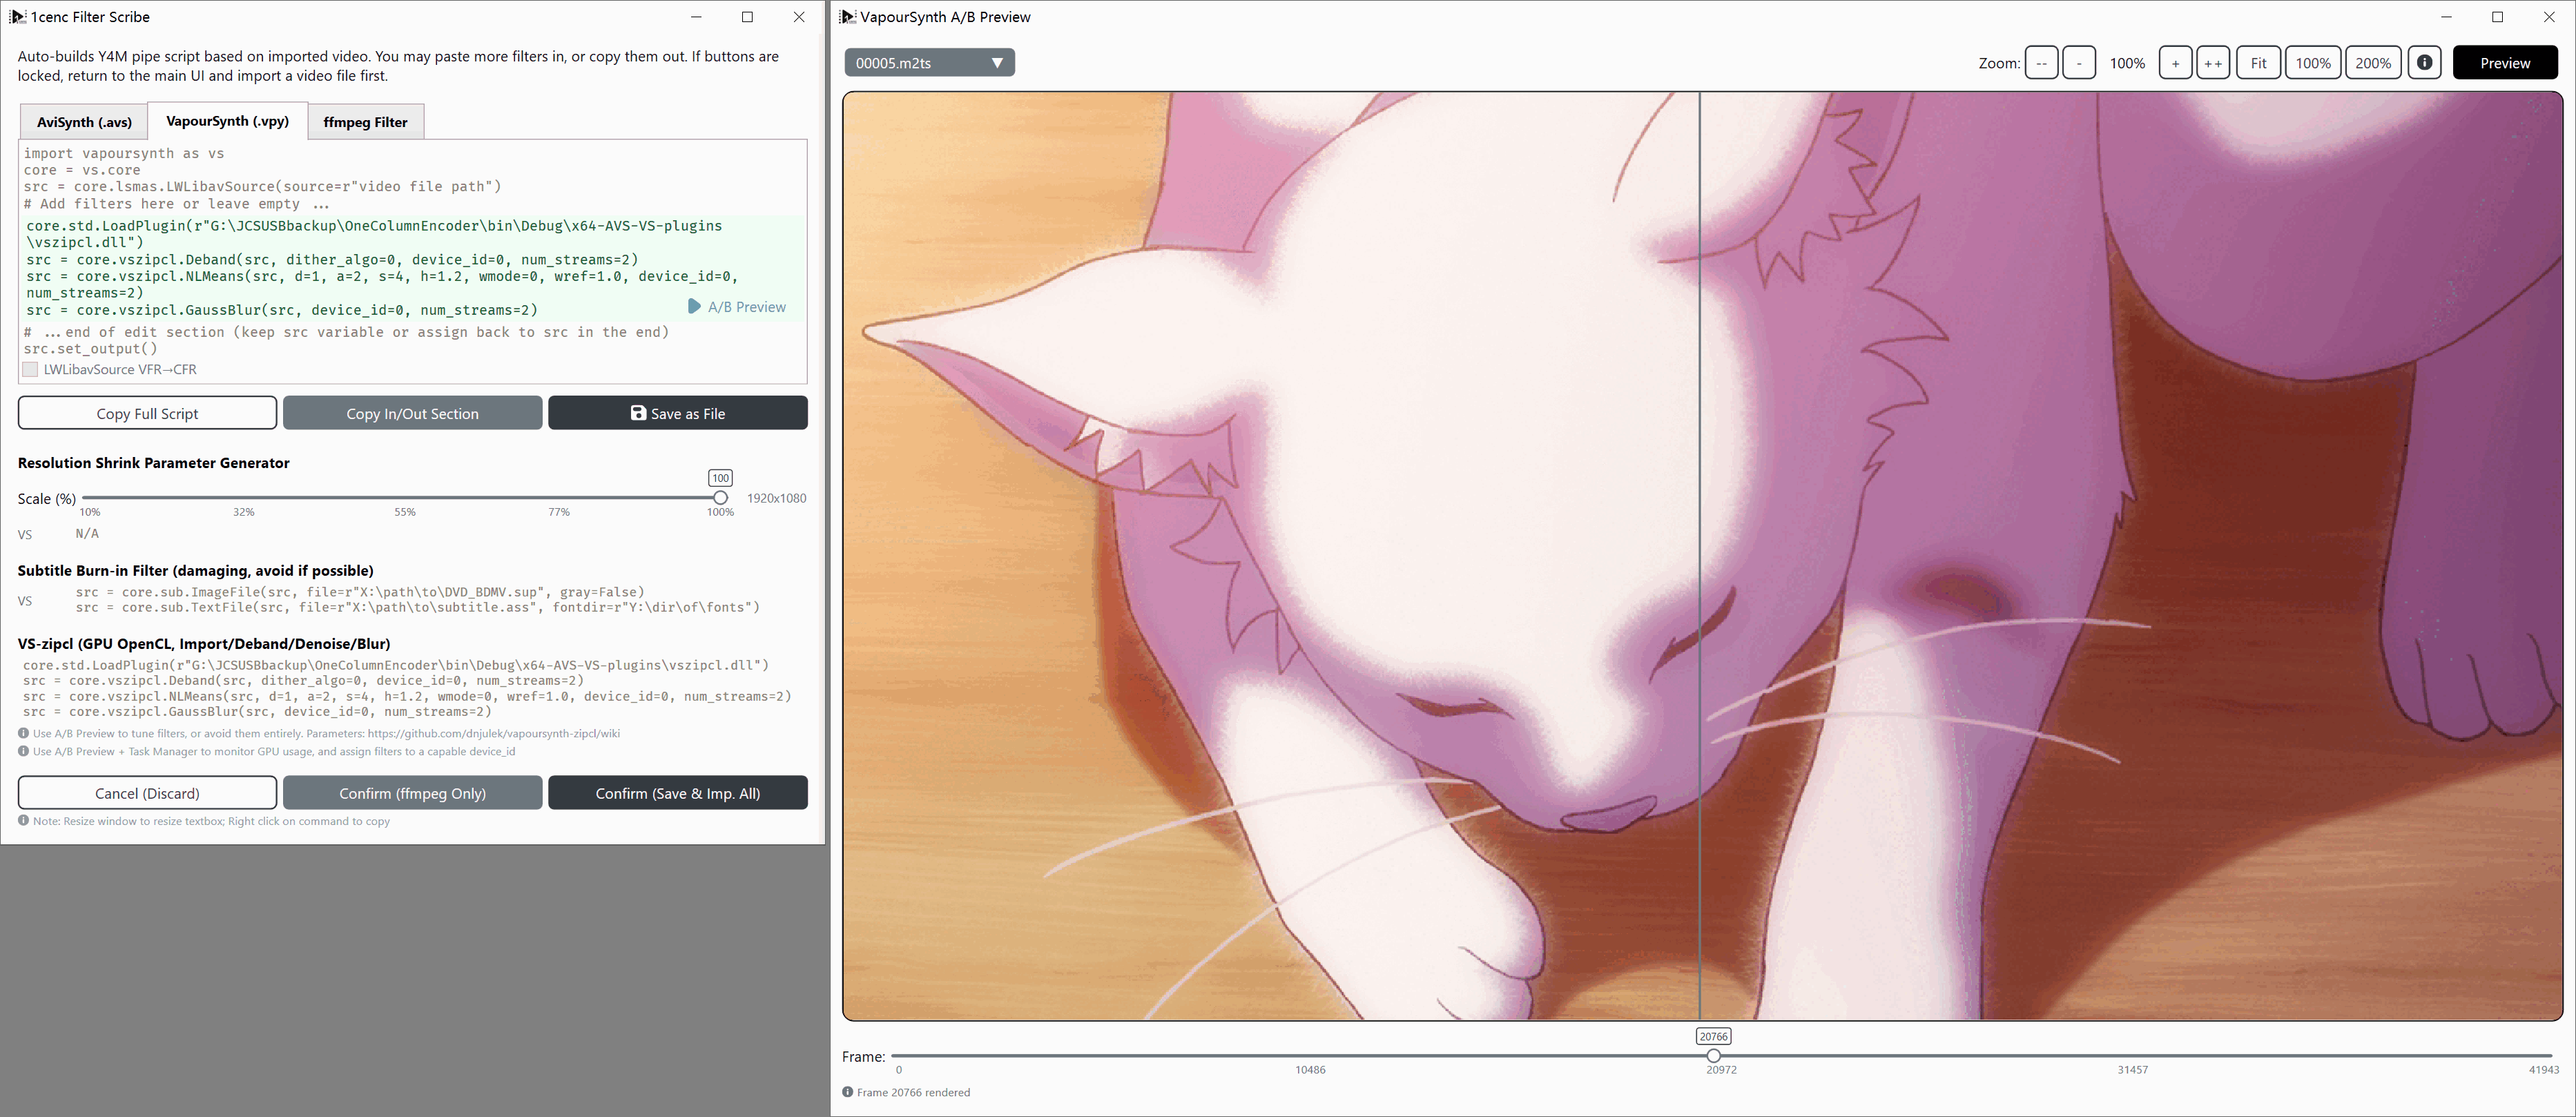
Task: Click the 55% tick label on Scale slider
Action: [x=404, y=512]
